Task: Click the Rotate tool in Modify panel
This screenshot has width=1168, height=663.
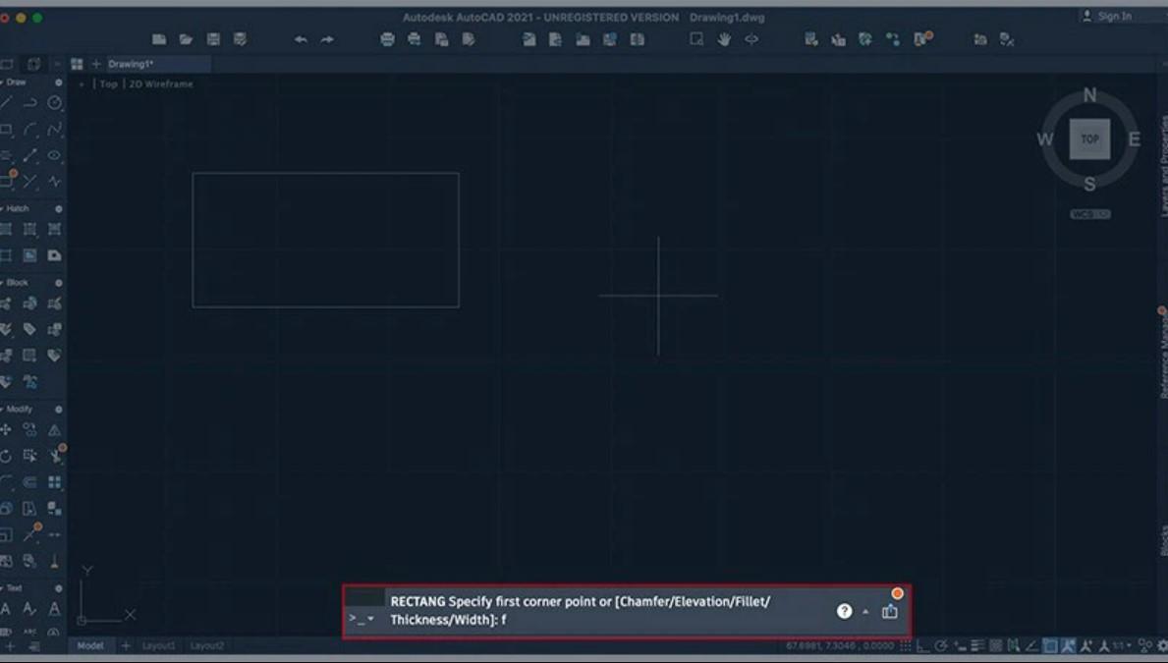Action: [6, 456]
